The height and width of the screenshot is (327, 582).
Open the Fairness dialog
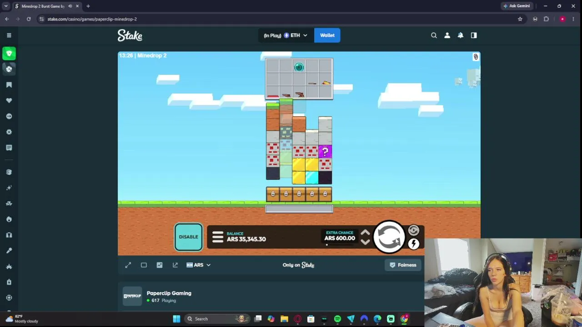(403, 265)
